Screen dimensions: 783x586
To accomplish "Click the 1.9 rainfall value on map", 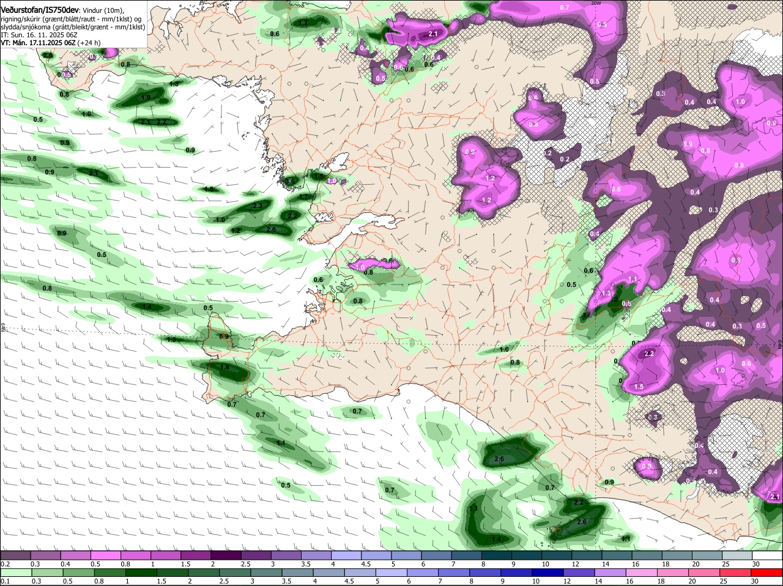I will (146, 97).
